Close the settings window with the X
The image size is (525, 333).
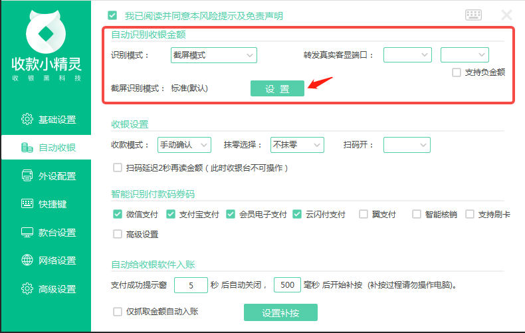506,15
